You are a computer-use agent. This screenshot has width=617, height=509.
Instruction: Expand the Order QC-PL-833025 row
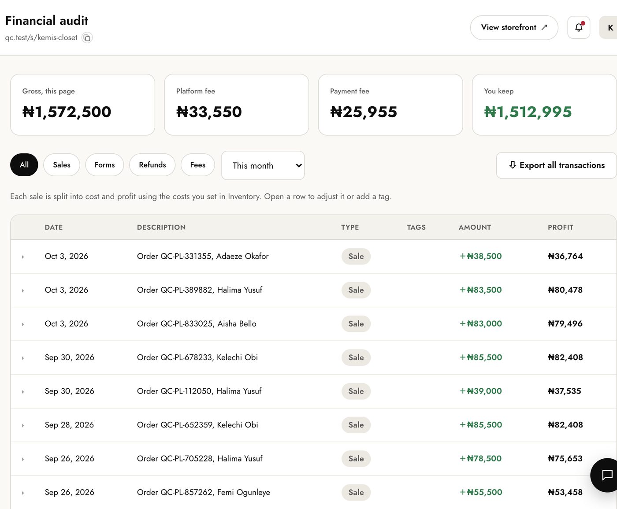23,324
